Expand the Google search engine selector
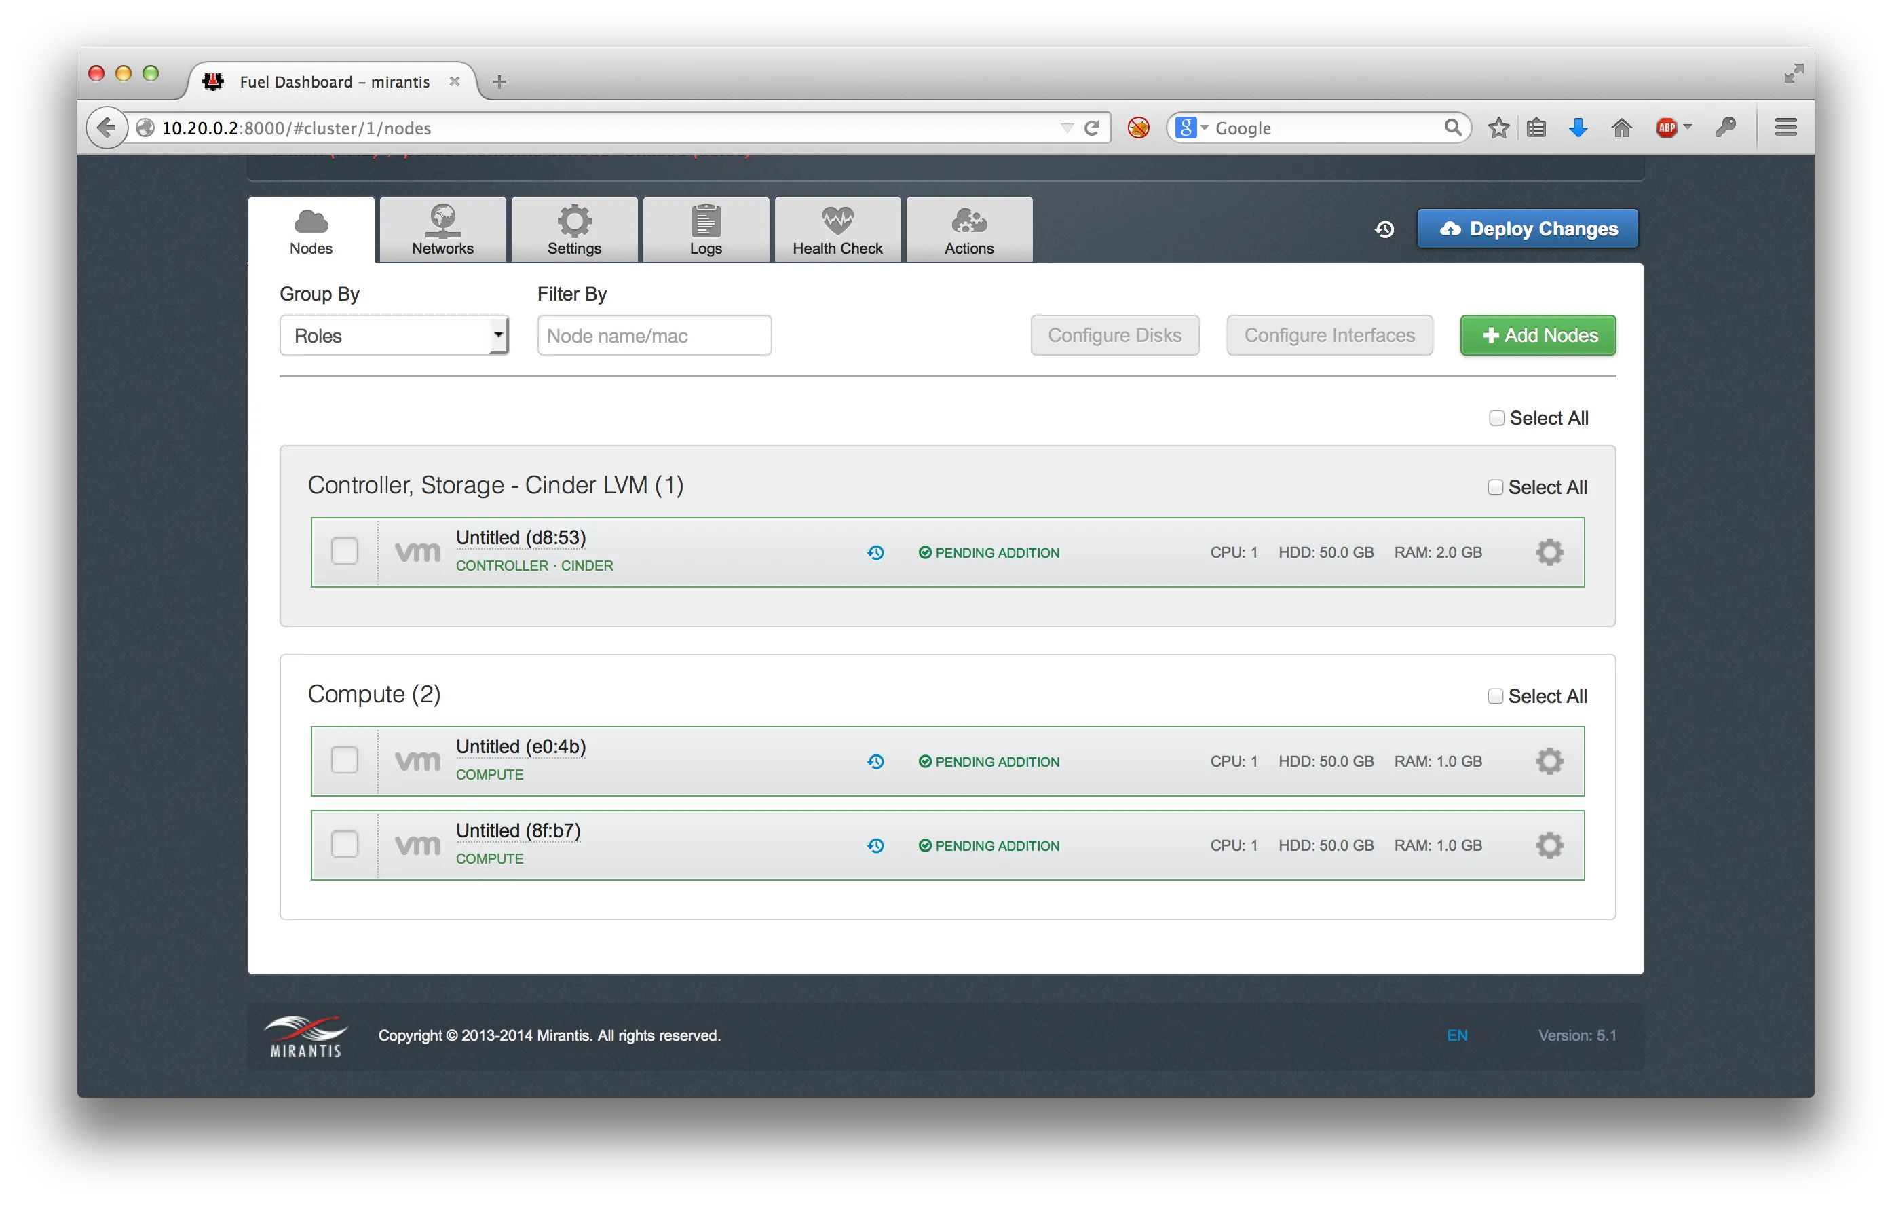 click(x=1192, y=128)
